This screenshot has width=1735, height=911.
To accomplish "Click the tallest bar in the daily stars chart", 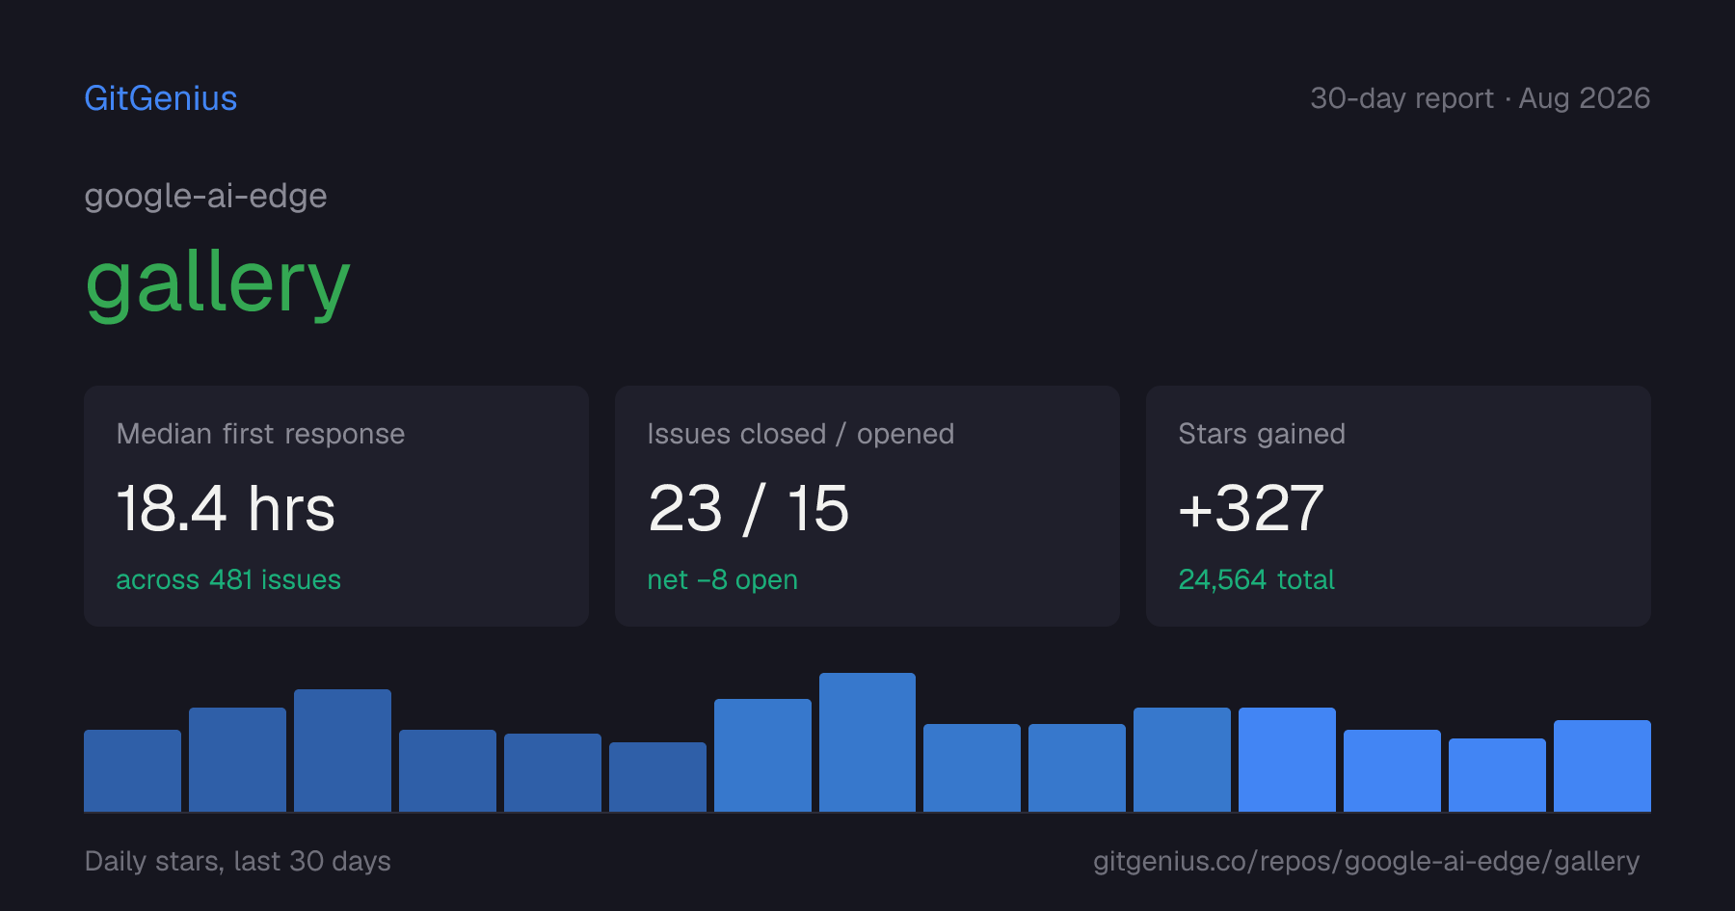I will 867,742.
